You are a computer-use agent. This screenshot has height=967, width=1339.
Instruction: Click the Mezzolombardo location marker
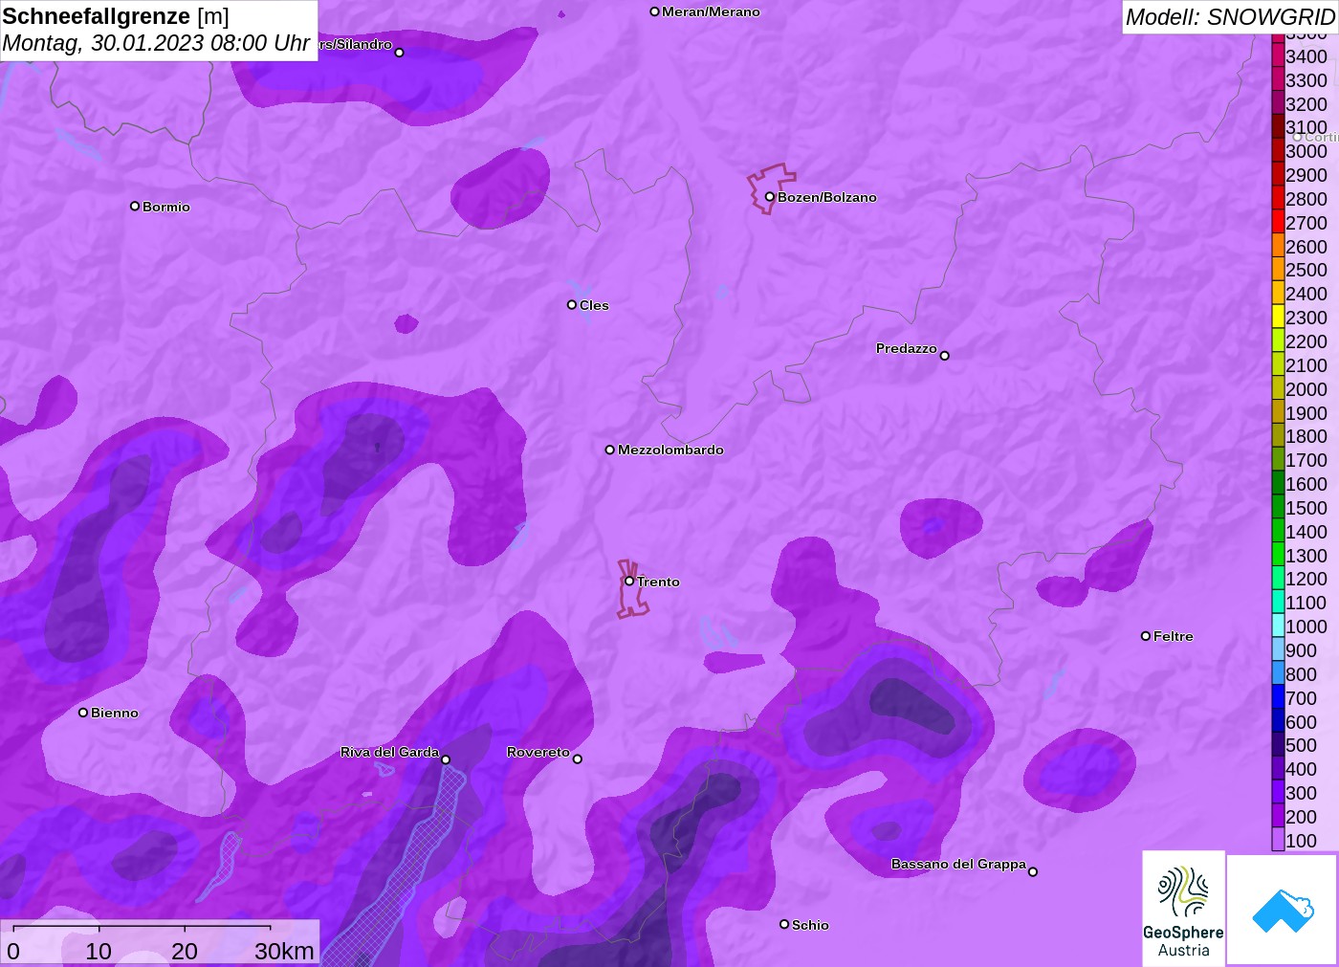tap(610, 450)
